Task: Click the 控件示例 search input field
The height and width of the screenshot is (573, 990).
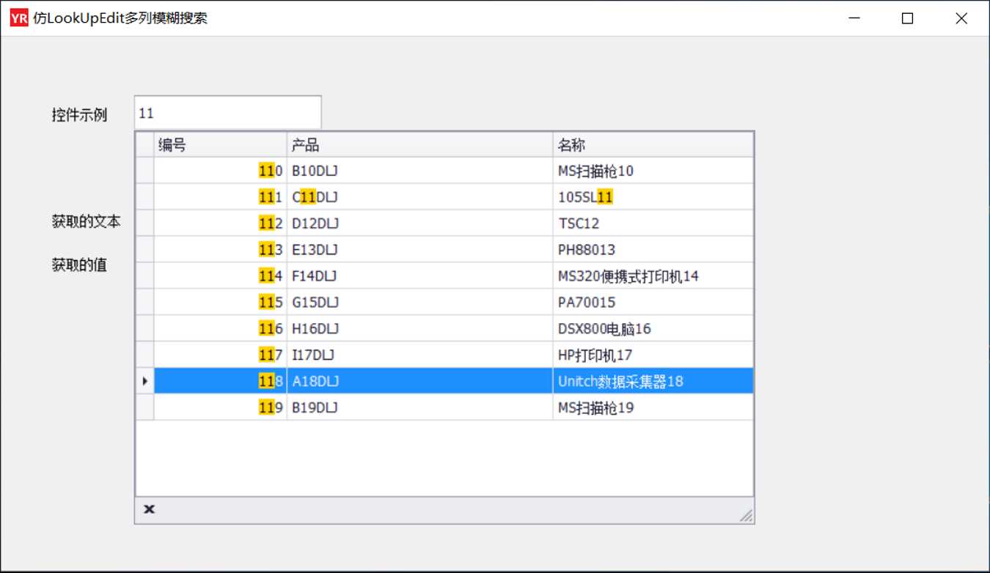Action: click(227, 114)
